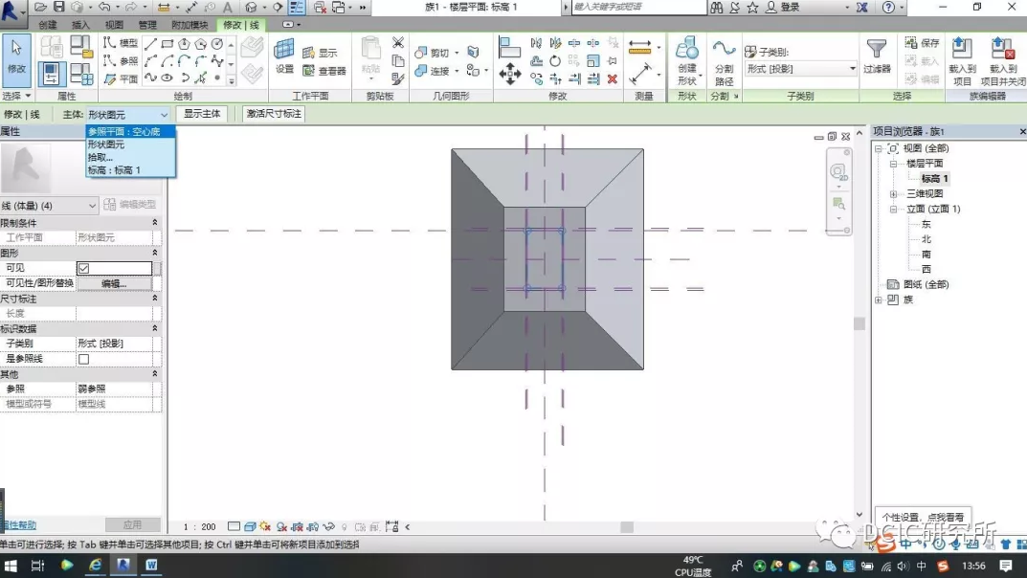Click the 保存 selection button
The height and width of the screenshot is (578, 1027).
click(923, 43)
